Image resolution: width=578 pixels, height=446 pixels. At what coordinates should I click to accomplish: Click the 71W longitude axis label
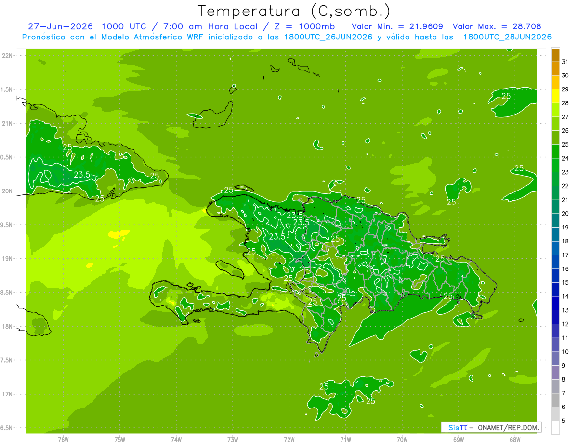[x=345, y=439]
